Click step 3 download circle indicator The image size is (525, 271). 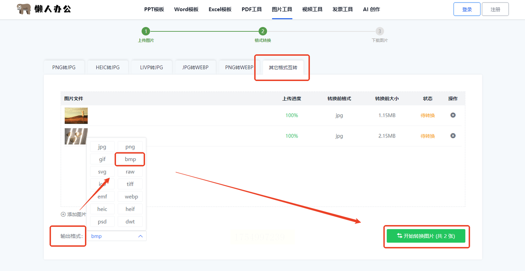(380, 31)
